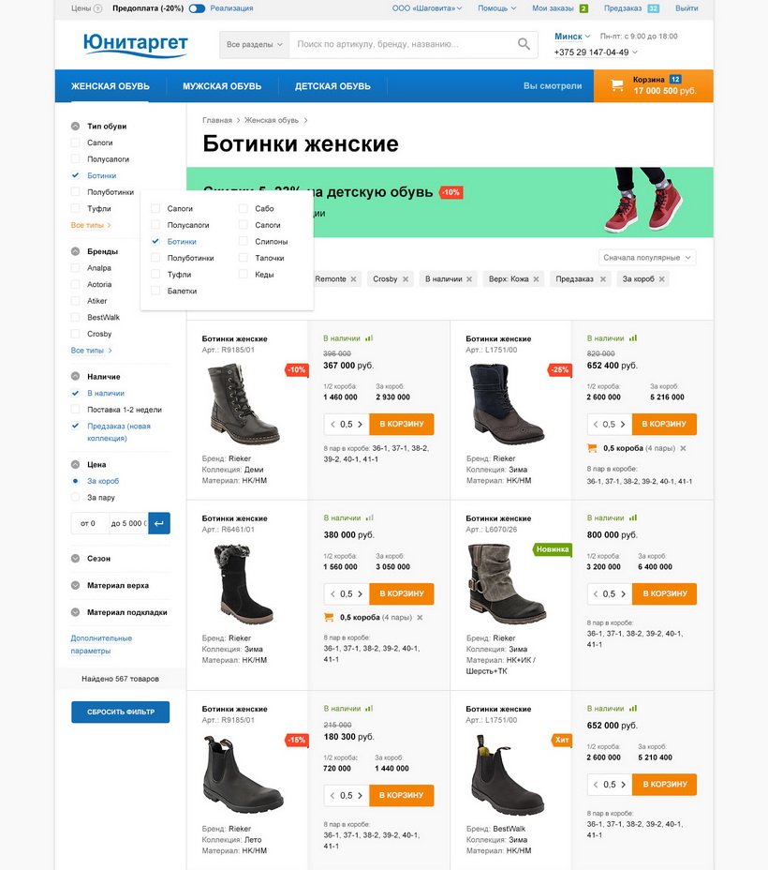Click the СБРОСИТЬ ФИЛЬТР button
This screenshot has width=768, height=870.
pos(120,712)
